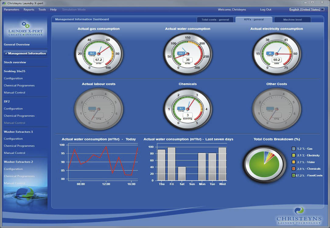330x228 pixels.
Task: Switch to Machine level tab
Action: click(293, 19)
